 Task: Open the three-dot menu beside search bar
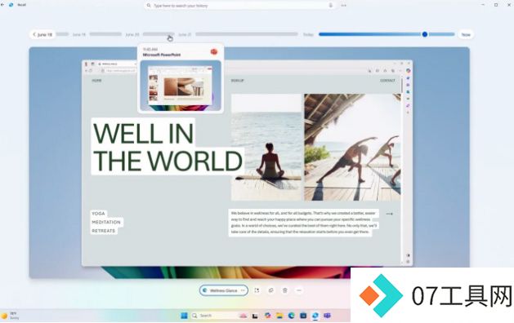(343, 5)
